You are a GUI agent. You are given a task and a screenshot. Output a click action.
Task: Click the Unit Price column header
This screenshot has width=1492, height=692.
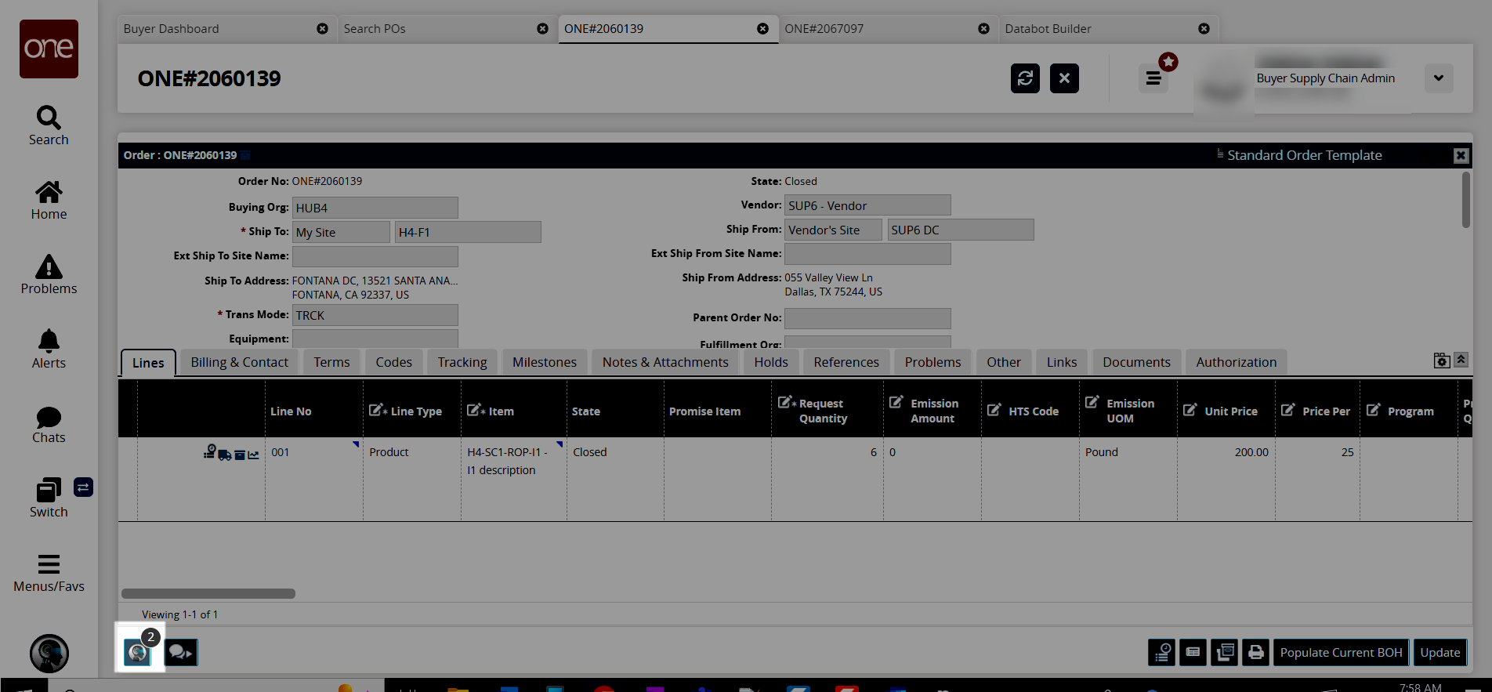tap(1226, 411)
